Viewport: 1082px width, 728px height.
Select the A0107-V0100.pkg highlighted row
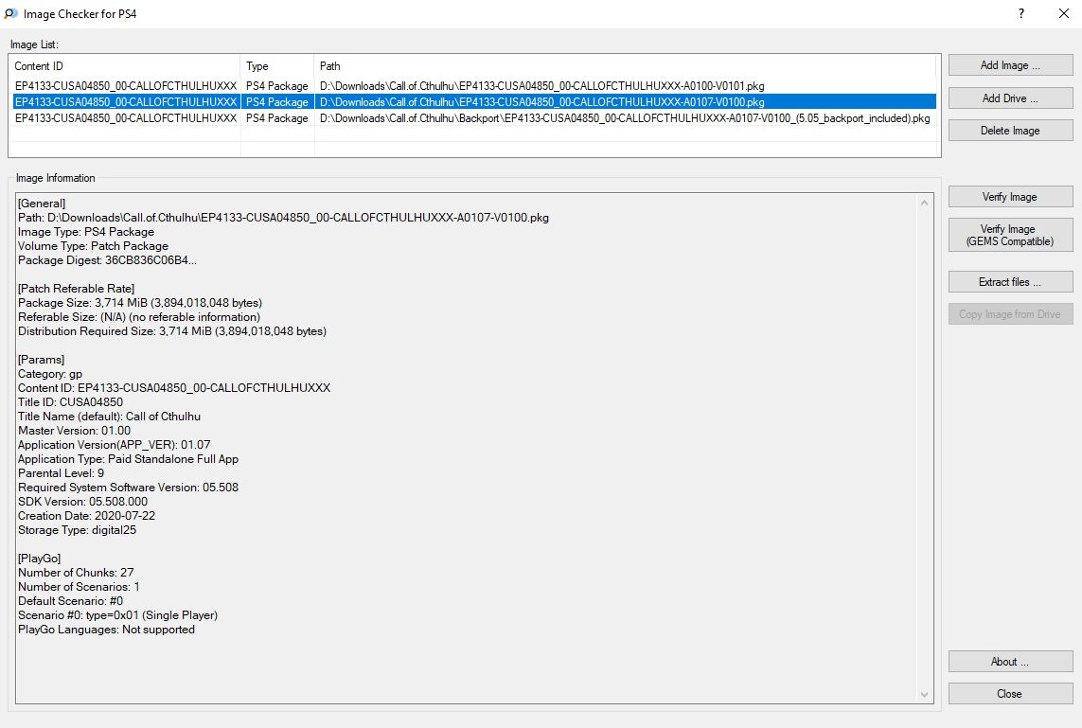tap(474, 102)
